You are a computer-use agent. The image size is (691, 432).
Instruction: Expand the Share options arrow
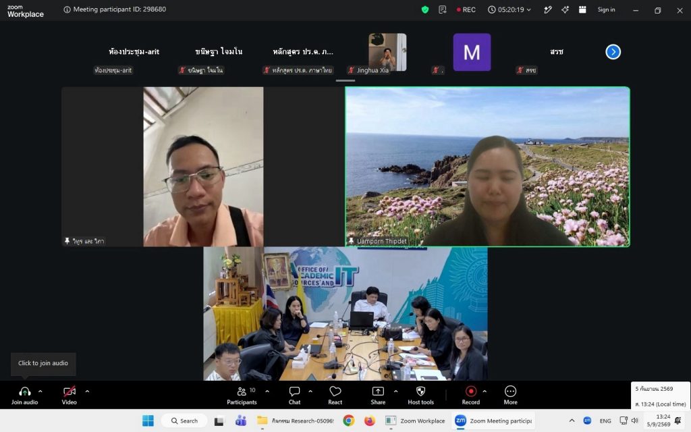pos(395,391)
